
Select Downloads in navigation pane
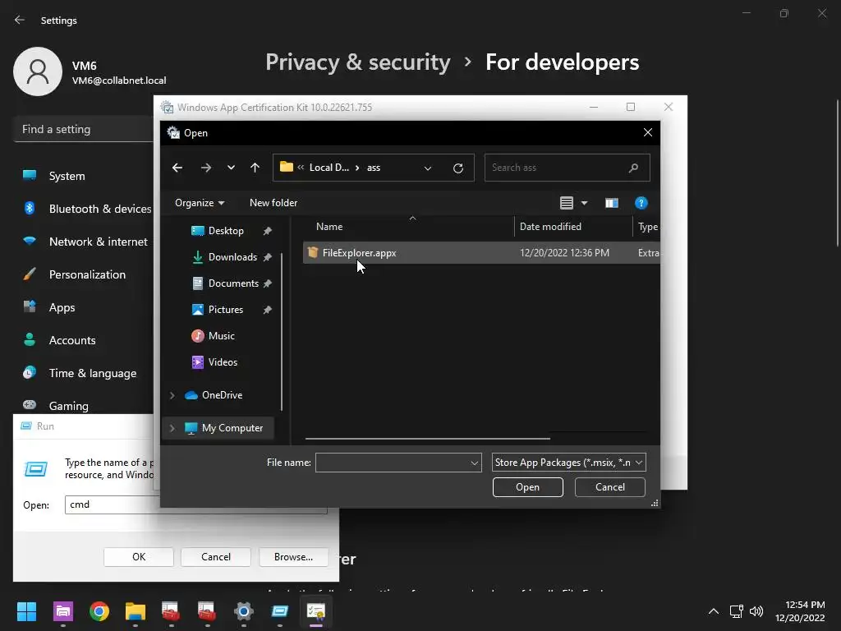(232, 257)
